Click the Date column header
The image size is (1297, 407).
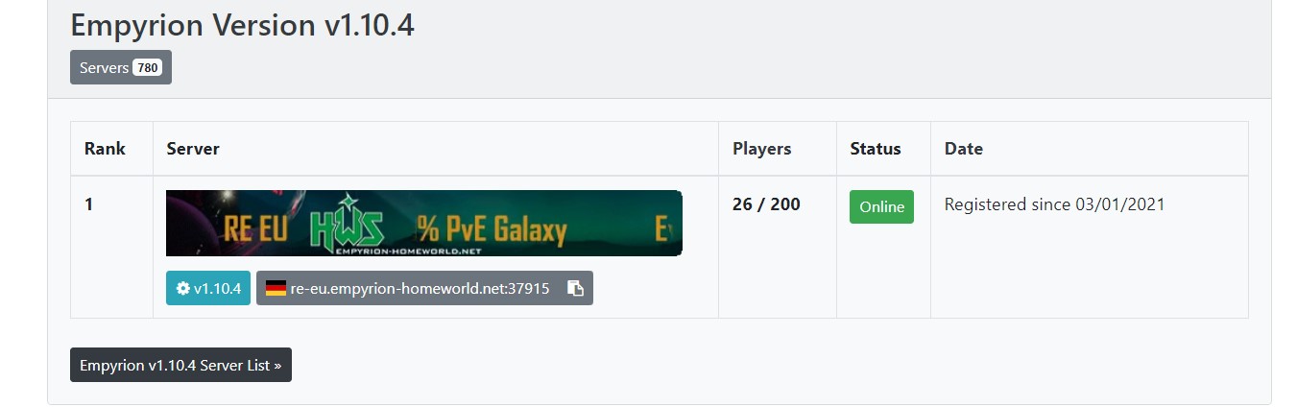(x=963, y=149)
